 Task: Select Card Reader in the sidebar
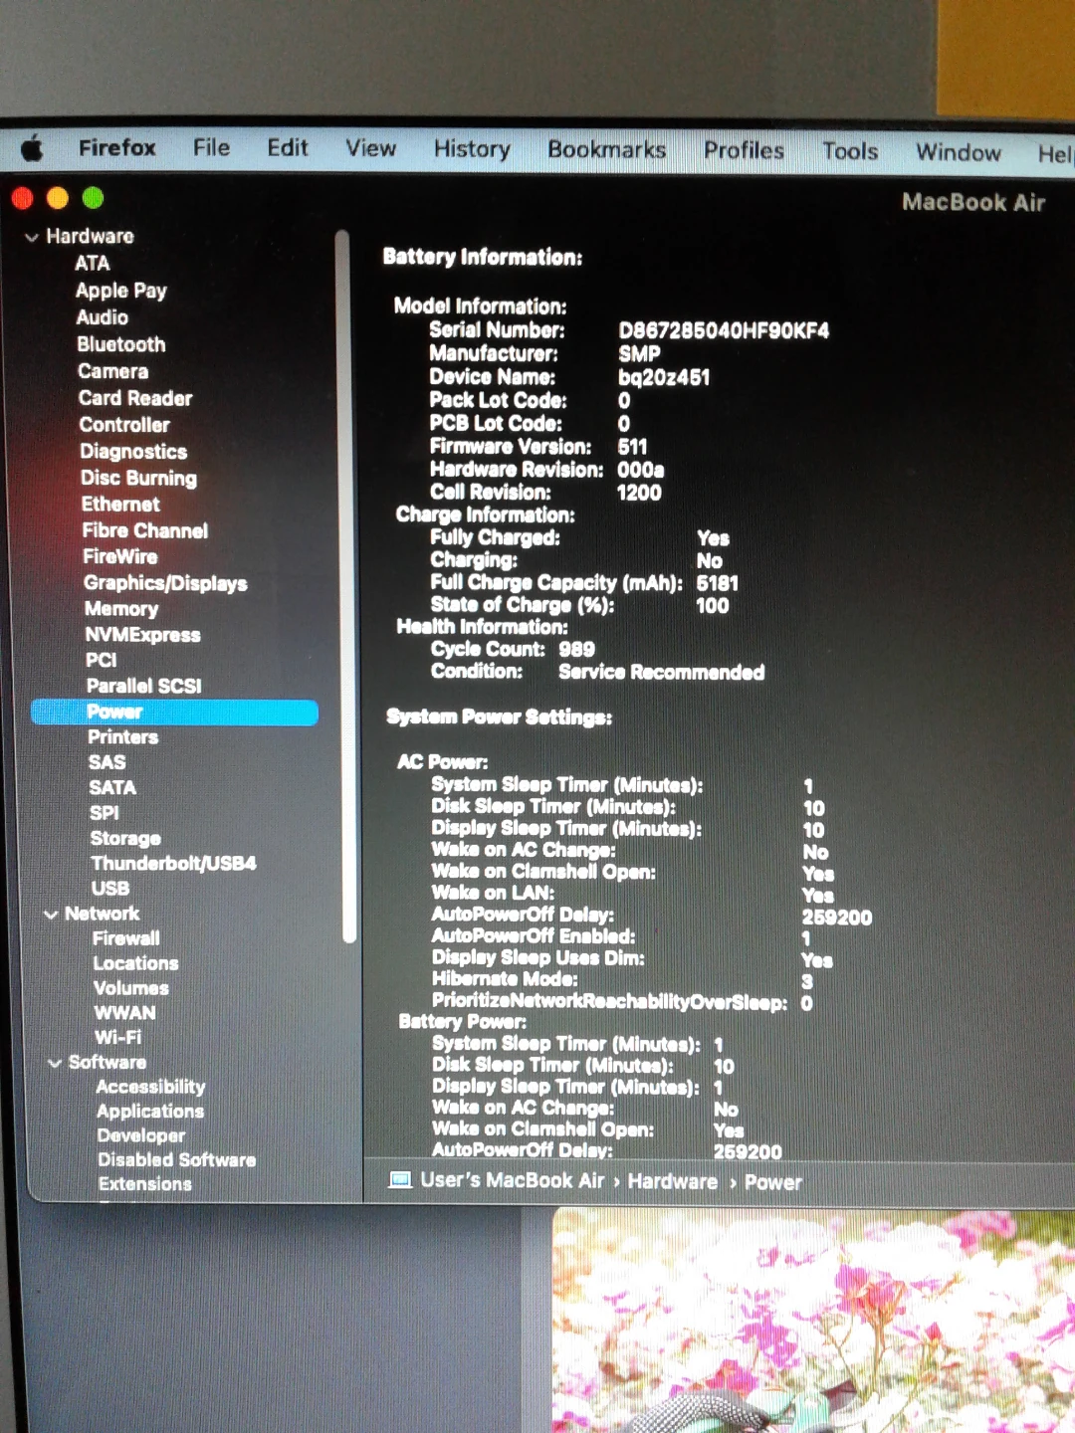pyautogui.click(x=135, y=398)
